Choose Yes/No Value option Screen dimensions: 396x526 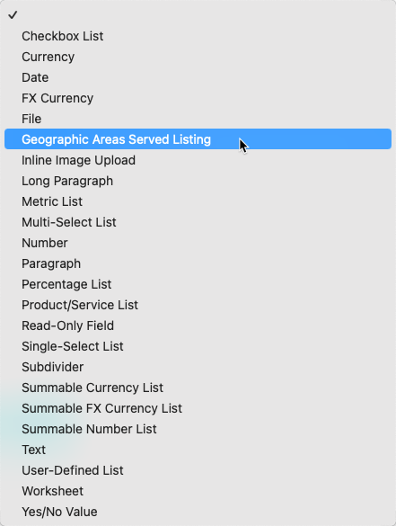coord(198,512)
